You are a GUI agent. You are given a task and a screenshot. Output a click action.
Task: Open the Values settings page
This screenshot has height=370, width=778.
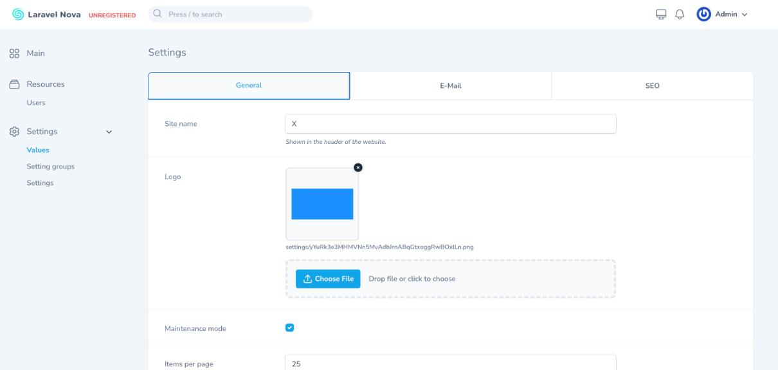[38, 150]
